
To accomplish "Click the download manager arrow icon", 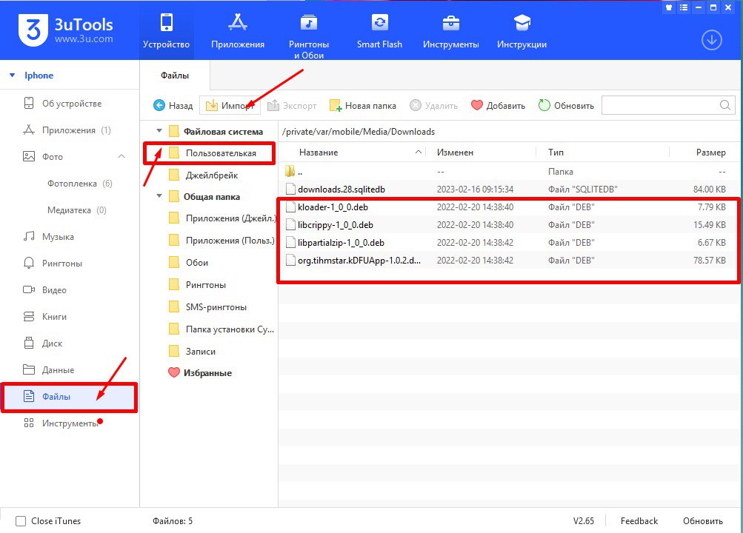I will coord(711,40).
